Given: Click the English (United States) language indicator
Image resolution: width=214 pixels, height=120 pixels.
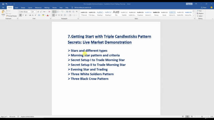Looking at the screenshot, I should (27, 116).
